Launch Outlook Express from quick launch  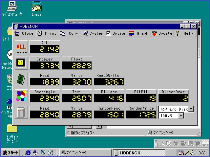pyautogui.click(x=35, y=153)
